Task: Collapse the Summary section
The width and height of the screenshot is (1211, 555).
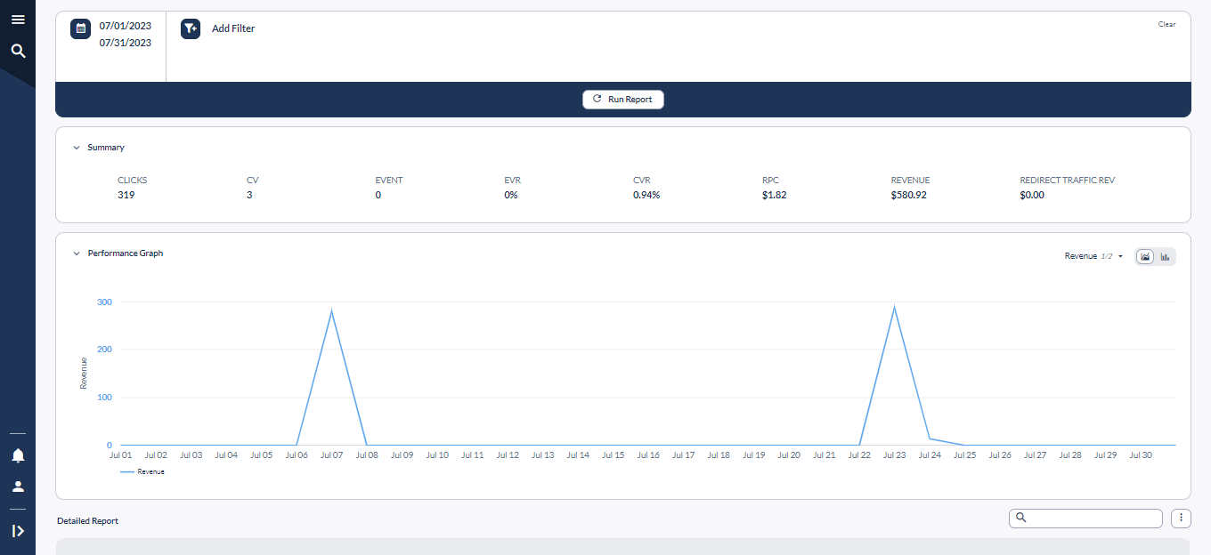Action: pyautogui.click(x=77, y=148)
